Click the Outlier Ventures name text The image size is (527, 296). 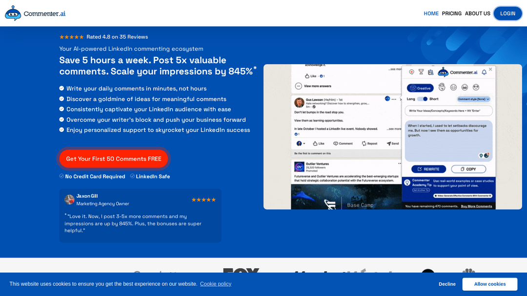pyautogui.click(x=317, y=164)
